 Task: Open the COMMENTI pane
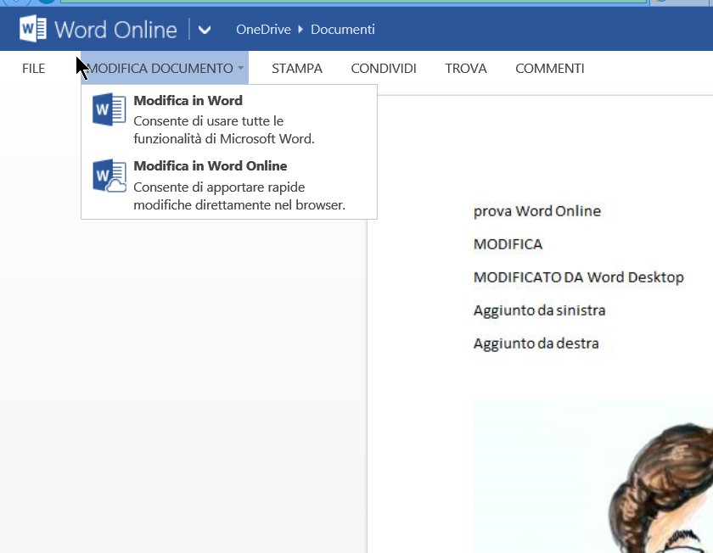550,69
